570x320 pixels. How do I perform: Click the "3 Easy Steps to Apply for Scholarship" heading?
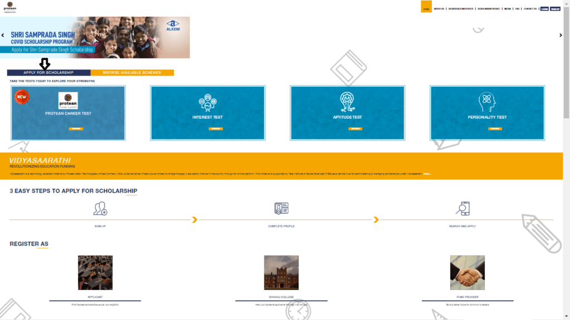pos(73,191)
